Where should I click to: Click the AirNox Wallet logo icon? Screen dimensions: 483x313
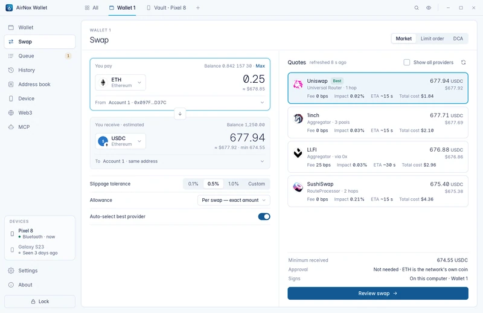(x=9, y=8)
